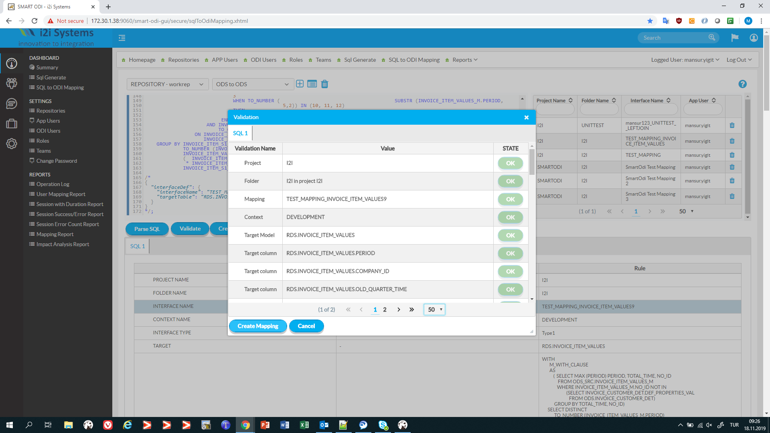The width and height of the screenshot is (770, 433).
Task: Click the plus icon next to ODS to ODS
Action: click(x=300, y=84)
